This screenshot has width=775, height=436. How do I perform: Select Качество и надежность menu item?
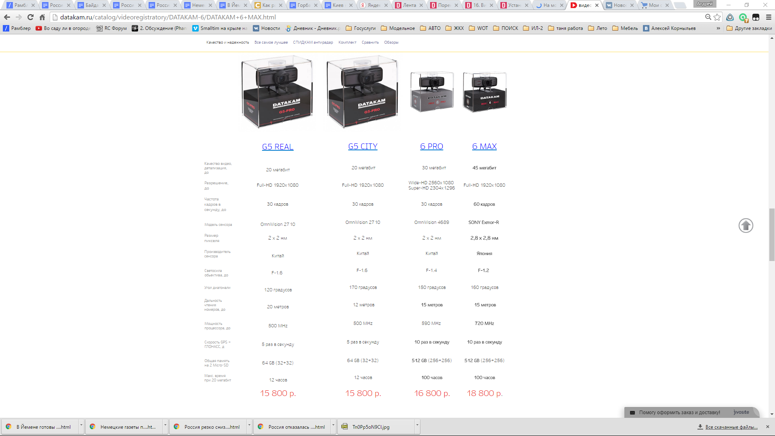227,42
